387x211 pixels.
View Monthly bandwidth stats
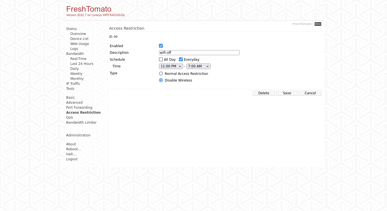(x=77, y=79)
